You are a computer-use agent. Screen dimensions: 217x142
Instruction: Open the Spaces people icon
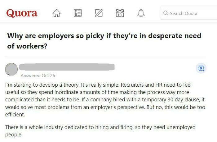pyautogui.click(x=119, y=13)
